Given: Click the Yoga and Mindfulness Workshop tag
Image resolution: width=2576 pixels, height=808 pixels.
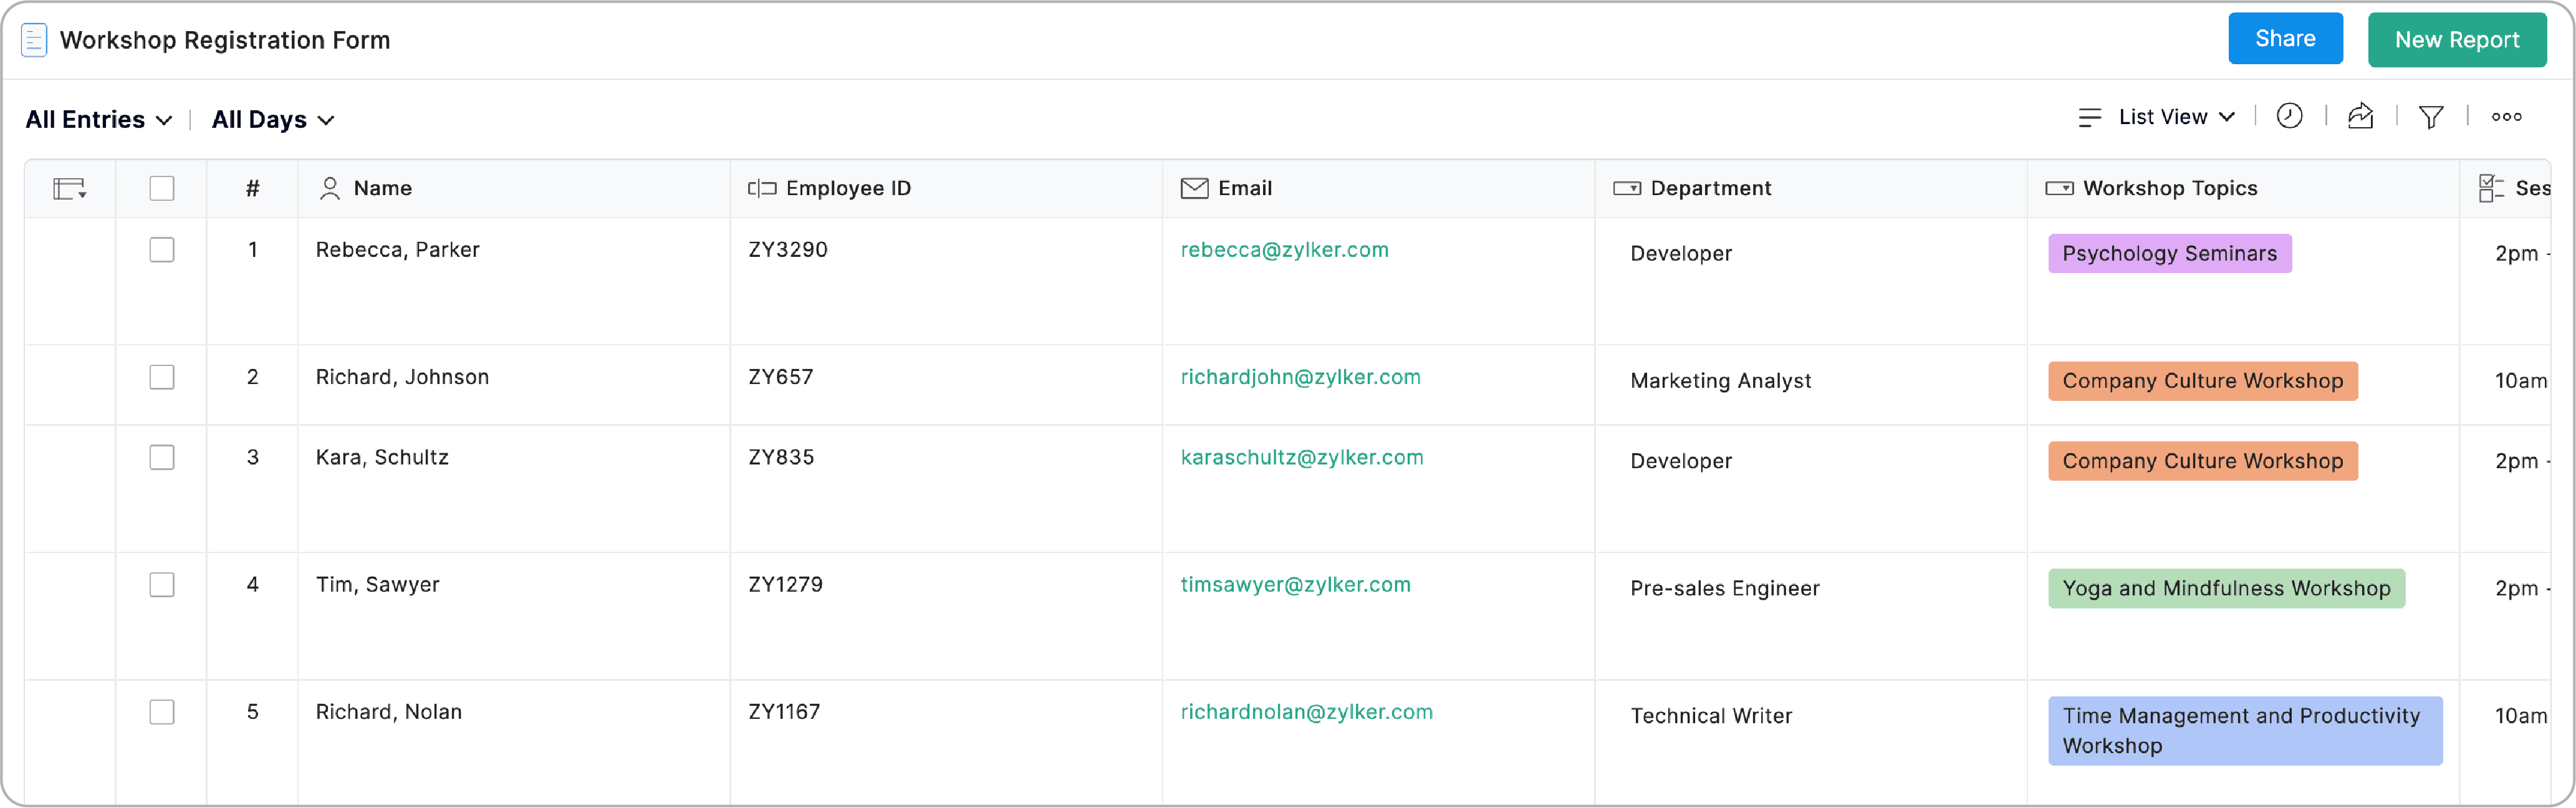Looking at the screenshot, I should [x=2226, y=588].
